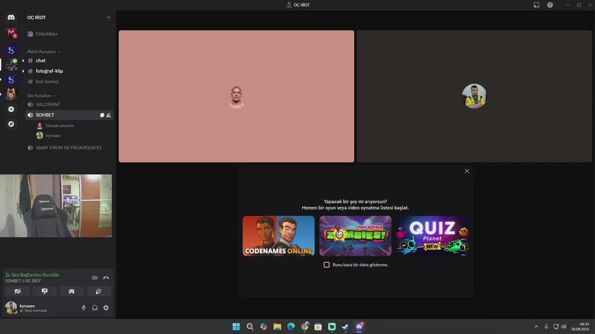Click the system tray microphone icon
The height and width of the screenshot is (334, 595).
[546, 327]
